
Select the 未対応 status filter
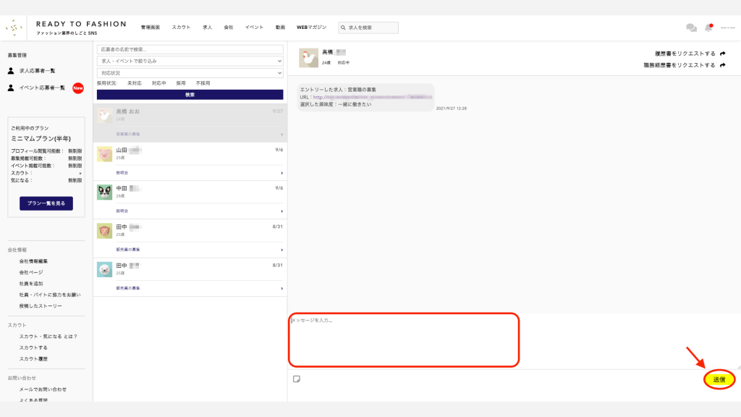(135, 83)
